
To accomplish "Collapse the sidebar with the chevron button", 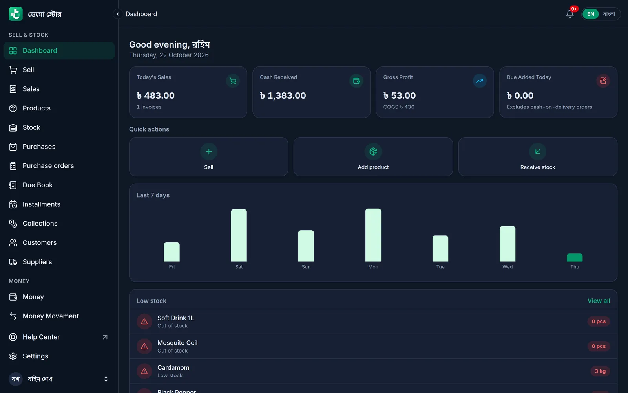I will [x=118, y=14].
